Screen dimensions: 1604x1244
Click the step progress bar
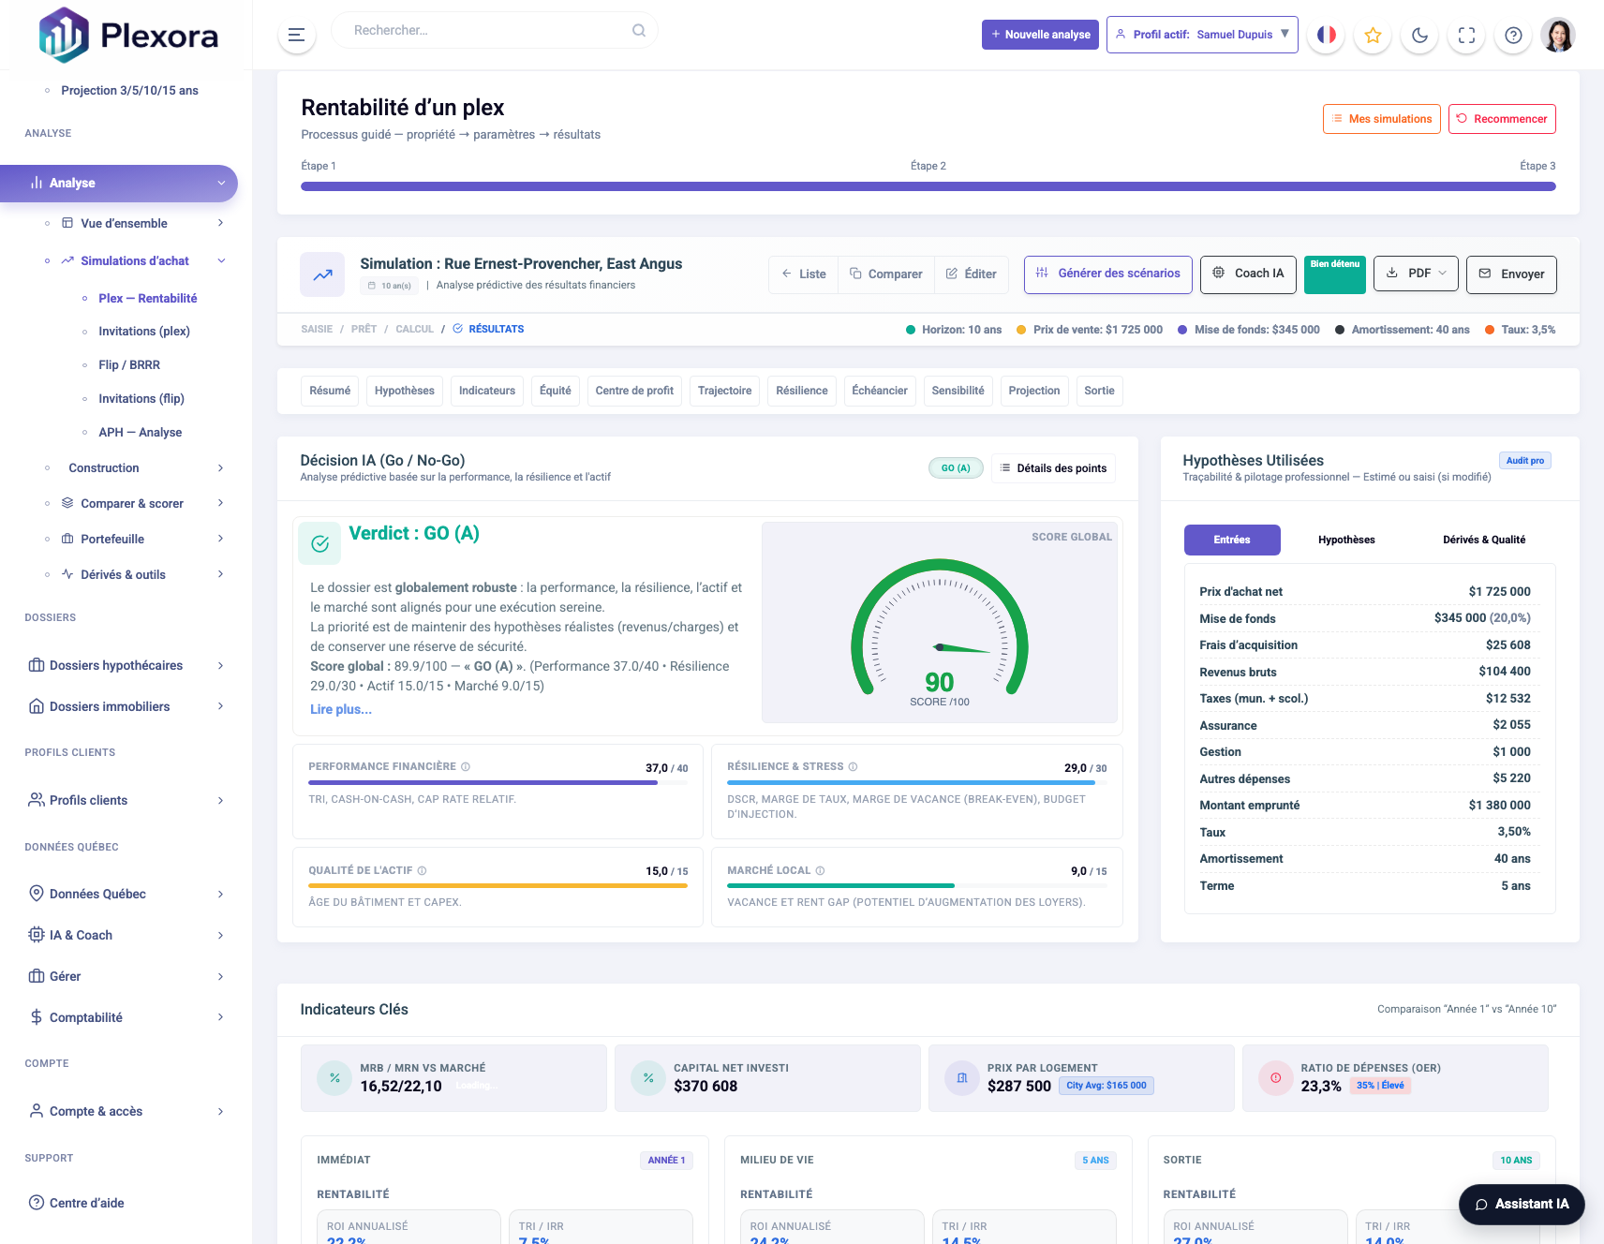click(928, 186)
